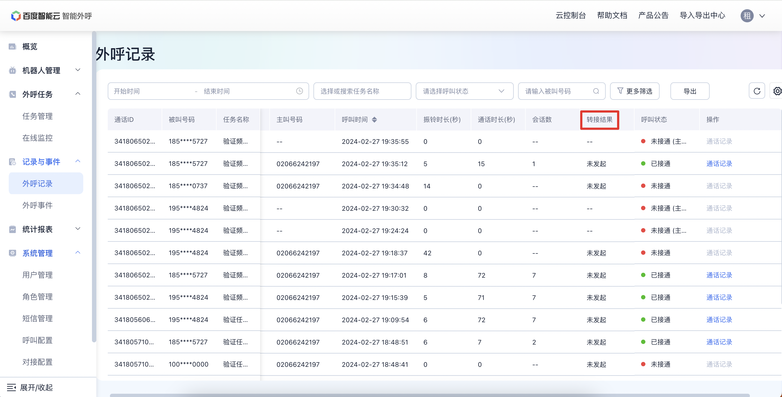Open 外呼事件 in sidebar
Viewport: 782px width, 397px height.
coord(37,205)
